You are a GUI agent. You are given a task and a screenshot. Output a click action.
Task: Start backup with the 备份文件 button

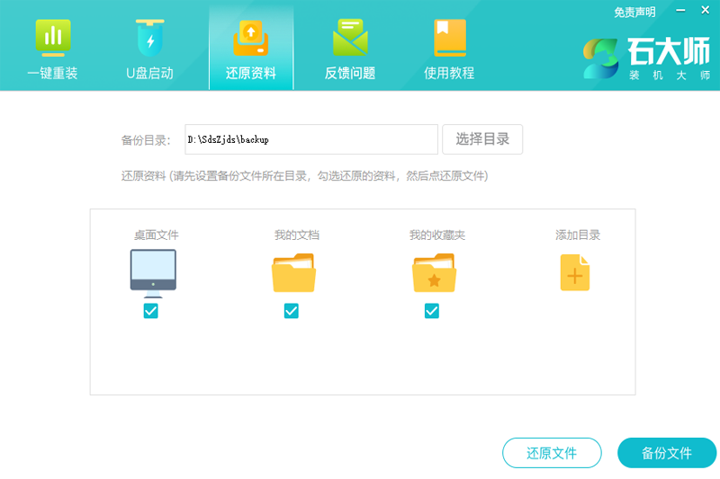tap(667, 453)
